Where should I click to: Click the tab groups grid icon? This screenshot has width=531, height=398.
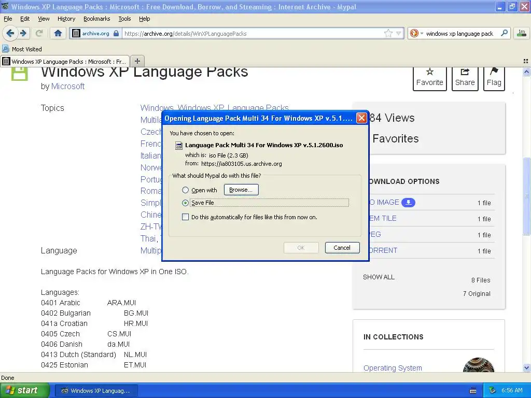click(526, 61)
